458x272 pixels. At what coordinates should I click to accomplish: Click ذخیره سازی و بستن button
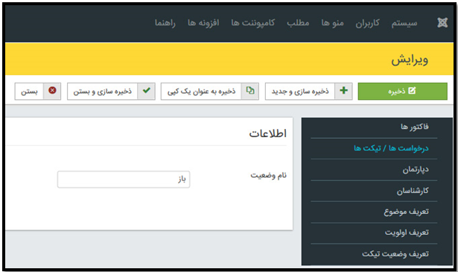pos(111,92)
